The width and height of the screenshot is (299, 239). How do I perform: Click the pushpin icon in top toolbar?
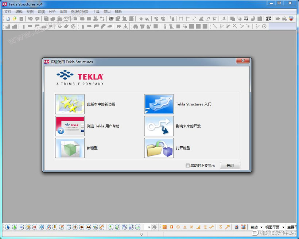pyautogui.click(x=224, y=19)
